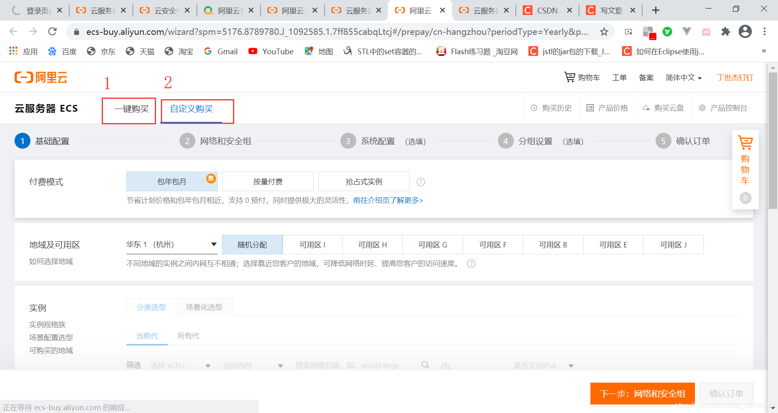Open the Chrome three-dot menu
The image size is (778, 413).
(765, 32)
